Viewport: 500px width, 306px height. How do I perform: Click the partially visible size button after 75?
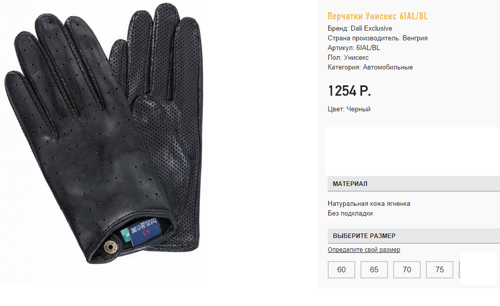[x=459, y=270]
